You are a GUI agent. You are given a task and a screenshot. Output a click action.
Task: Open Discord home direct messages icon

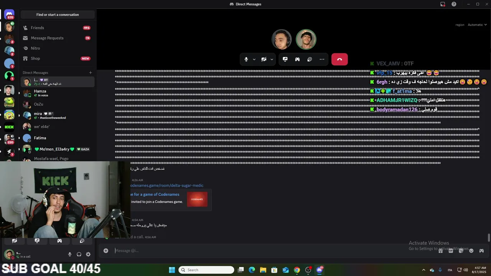pyautogui.click(x=9, y=14)
